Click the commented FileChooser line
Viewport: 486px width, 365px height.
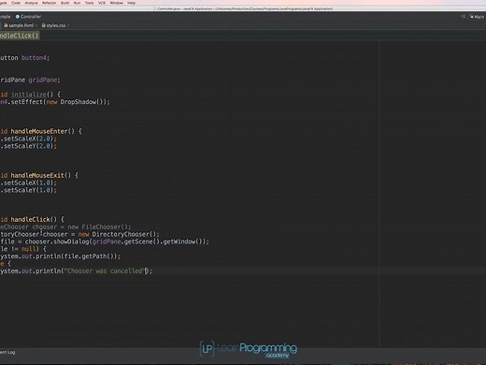pyautogui.click(x=65, y=226)
